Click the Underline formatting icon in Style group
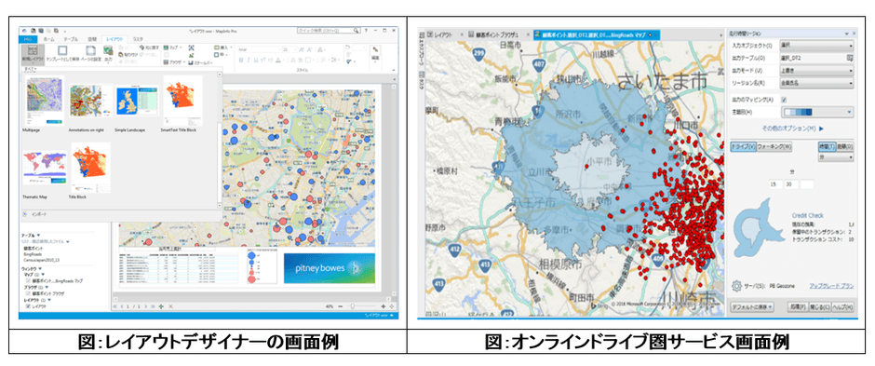 tap(256, 61)
